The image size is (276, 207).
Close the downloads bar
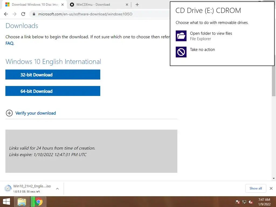(271, 188)
